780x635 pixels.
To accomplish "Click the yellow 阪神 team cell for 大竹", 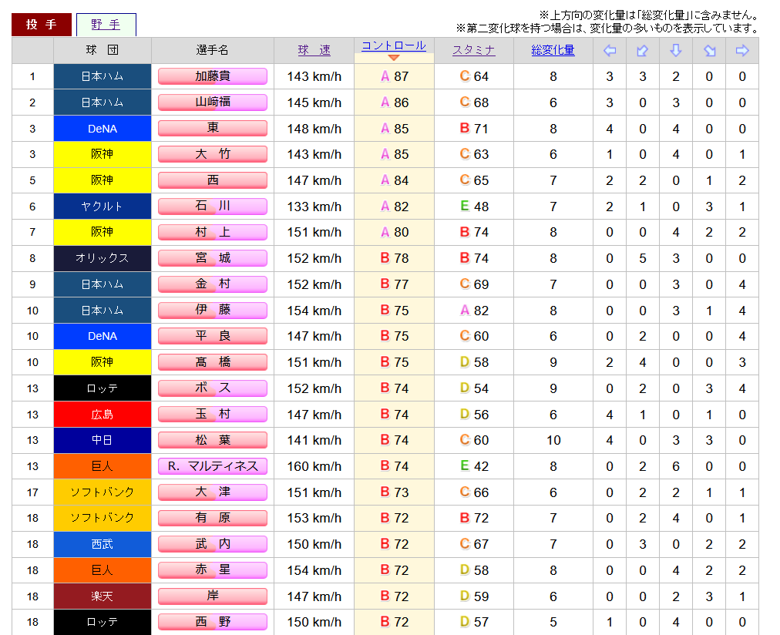I will [103, 154].
